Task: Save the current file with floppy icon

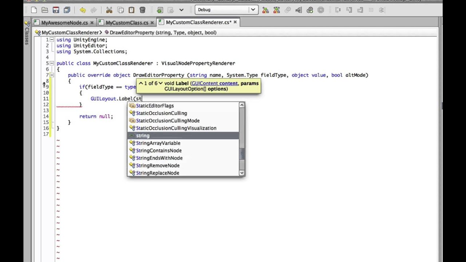Action: point(56,10)
